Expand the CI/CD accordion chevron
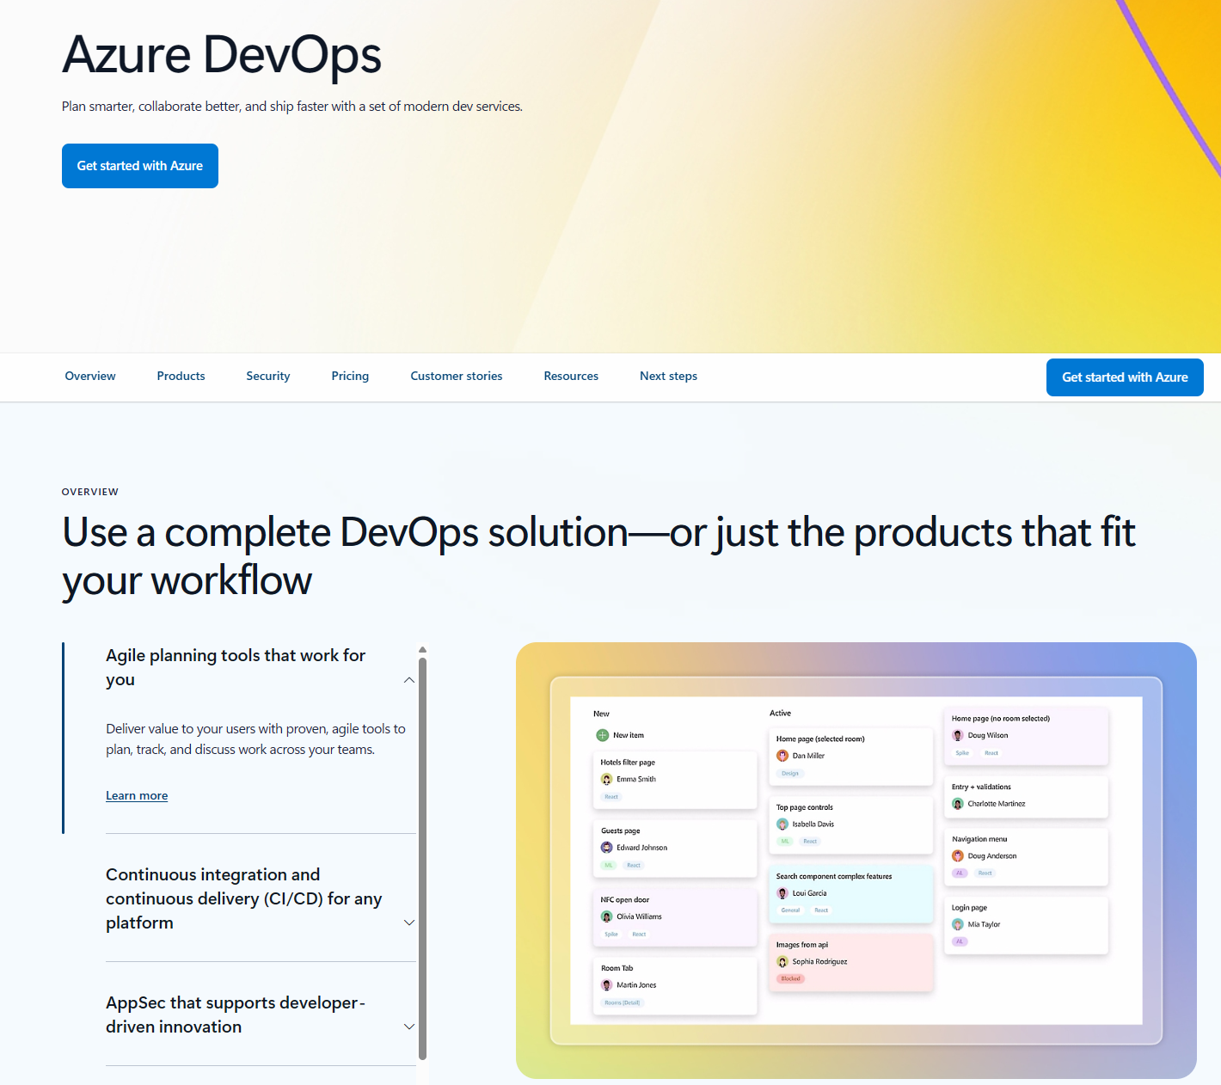 409,923
